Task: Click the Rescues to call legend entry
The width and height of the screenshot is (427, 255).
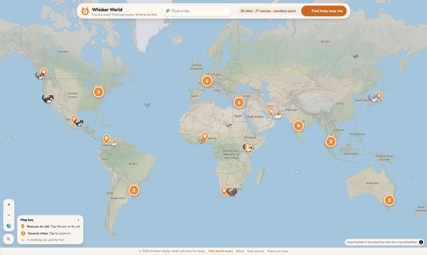Action: click(51, 226)
